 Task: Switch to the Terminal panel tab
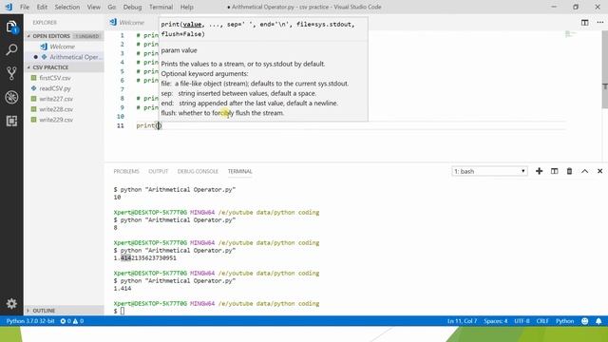(x=239, y=171)
